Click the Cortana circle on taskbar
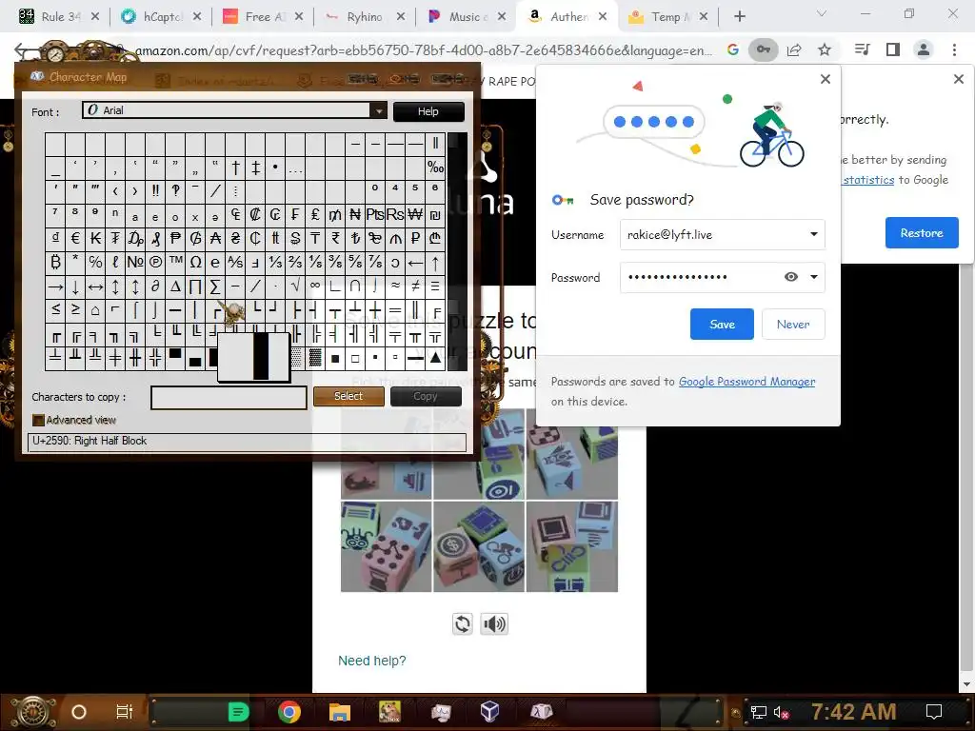 [79, 712]
